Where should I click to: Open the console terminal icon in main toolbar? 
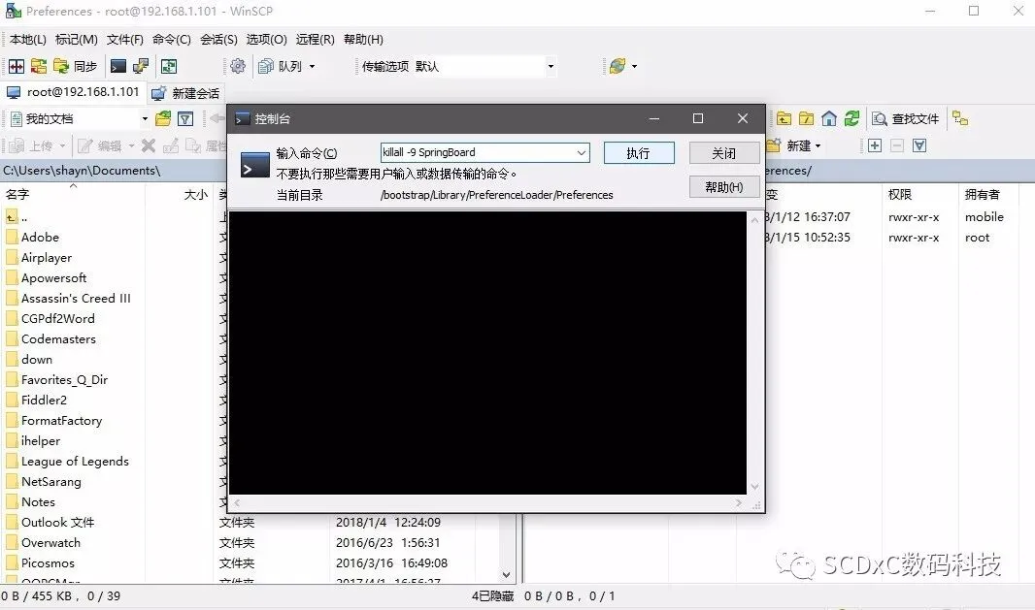(x=118, y=66)
